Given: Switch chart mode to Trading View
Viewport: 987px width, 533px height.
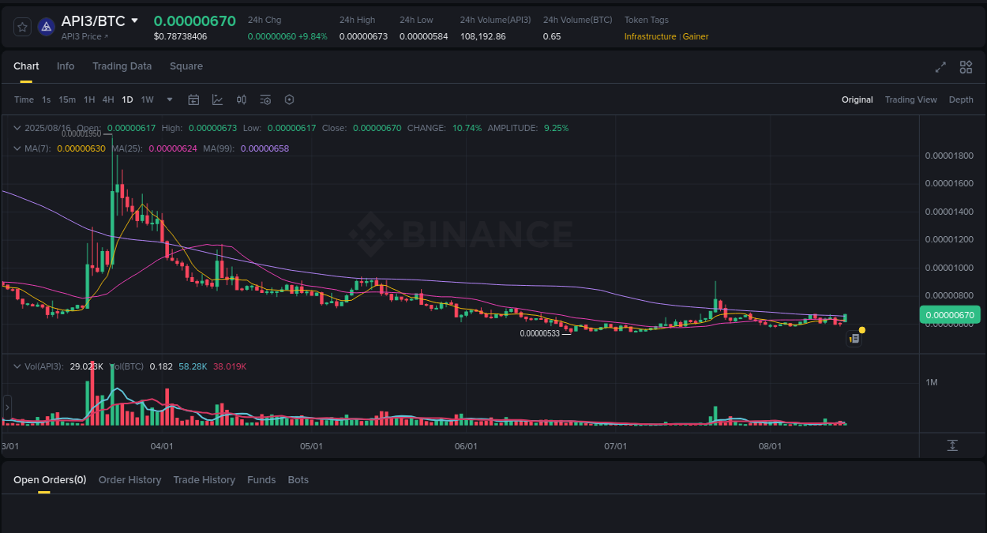Looking at the screenshot, I should [910, 99].
